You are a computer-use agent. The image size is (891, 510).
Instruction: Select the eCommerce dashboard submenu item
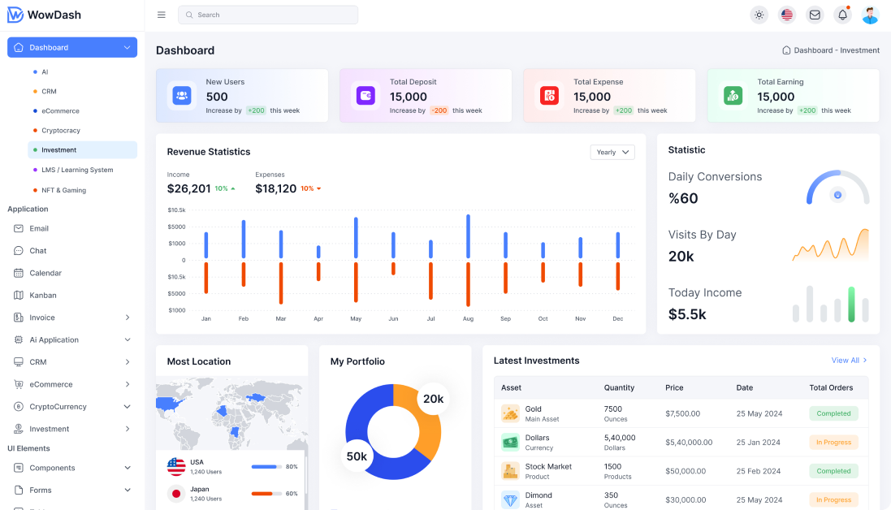click(60, 111)
